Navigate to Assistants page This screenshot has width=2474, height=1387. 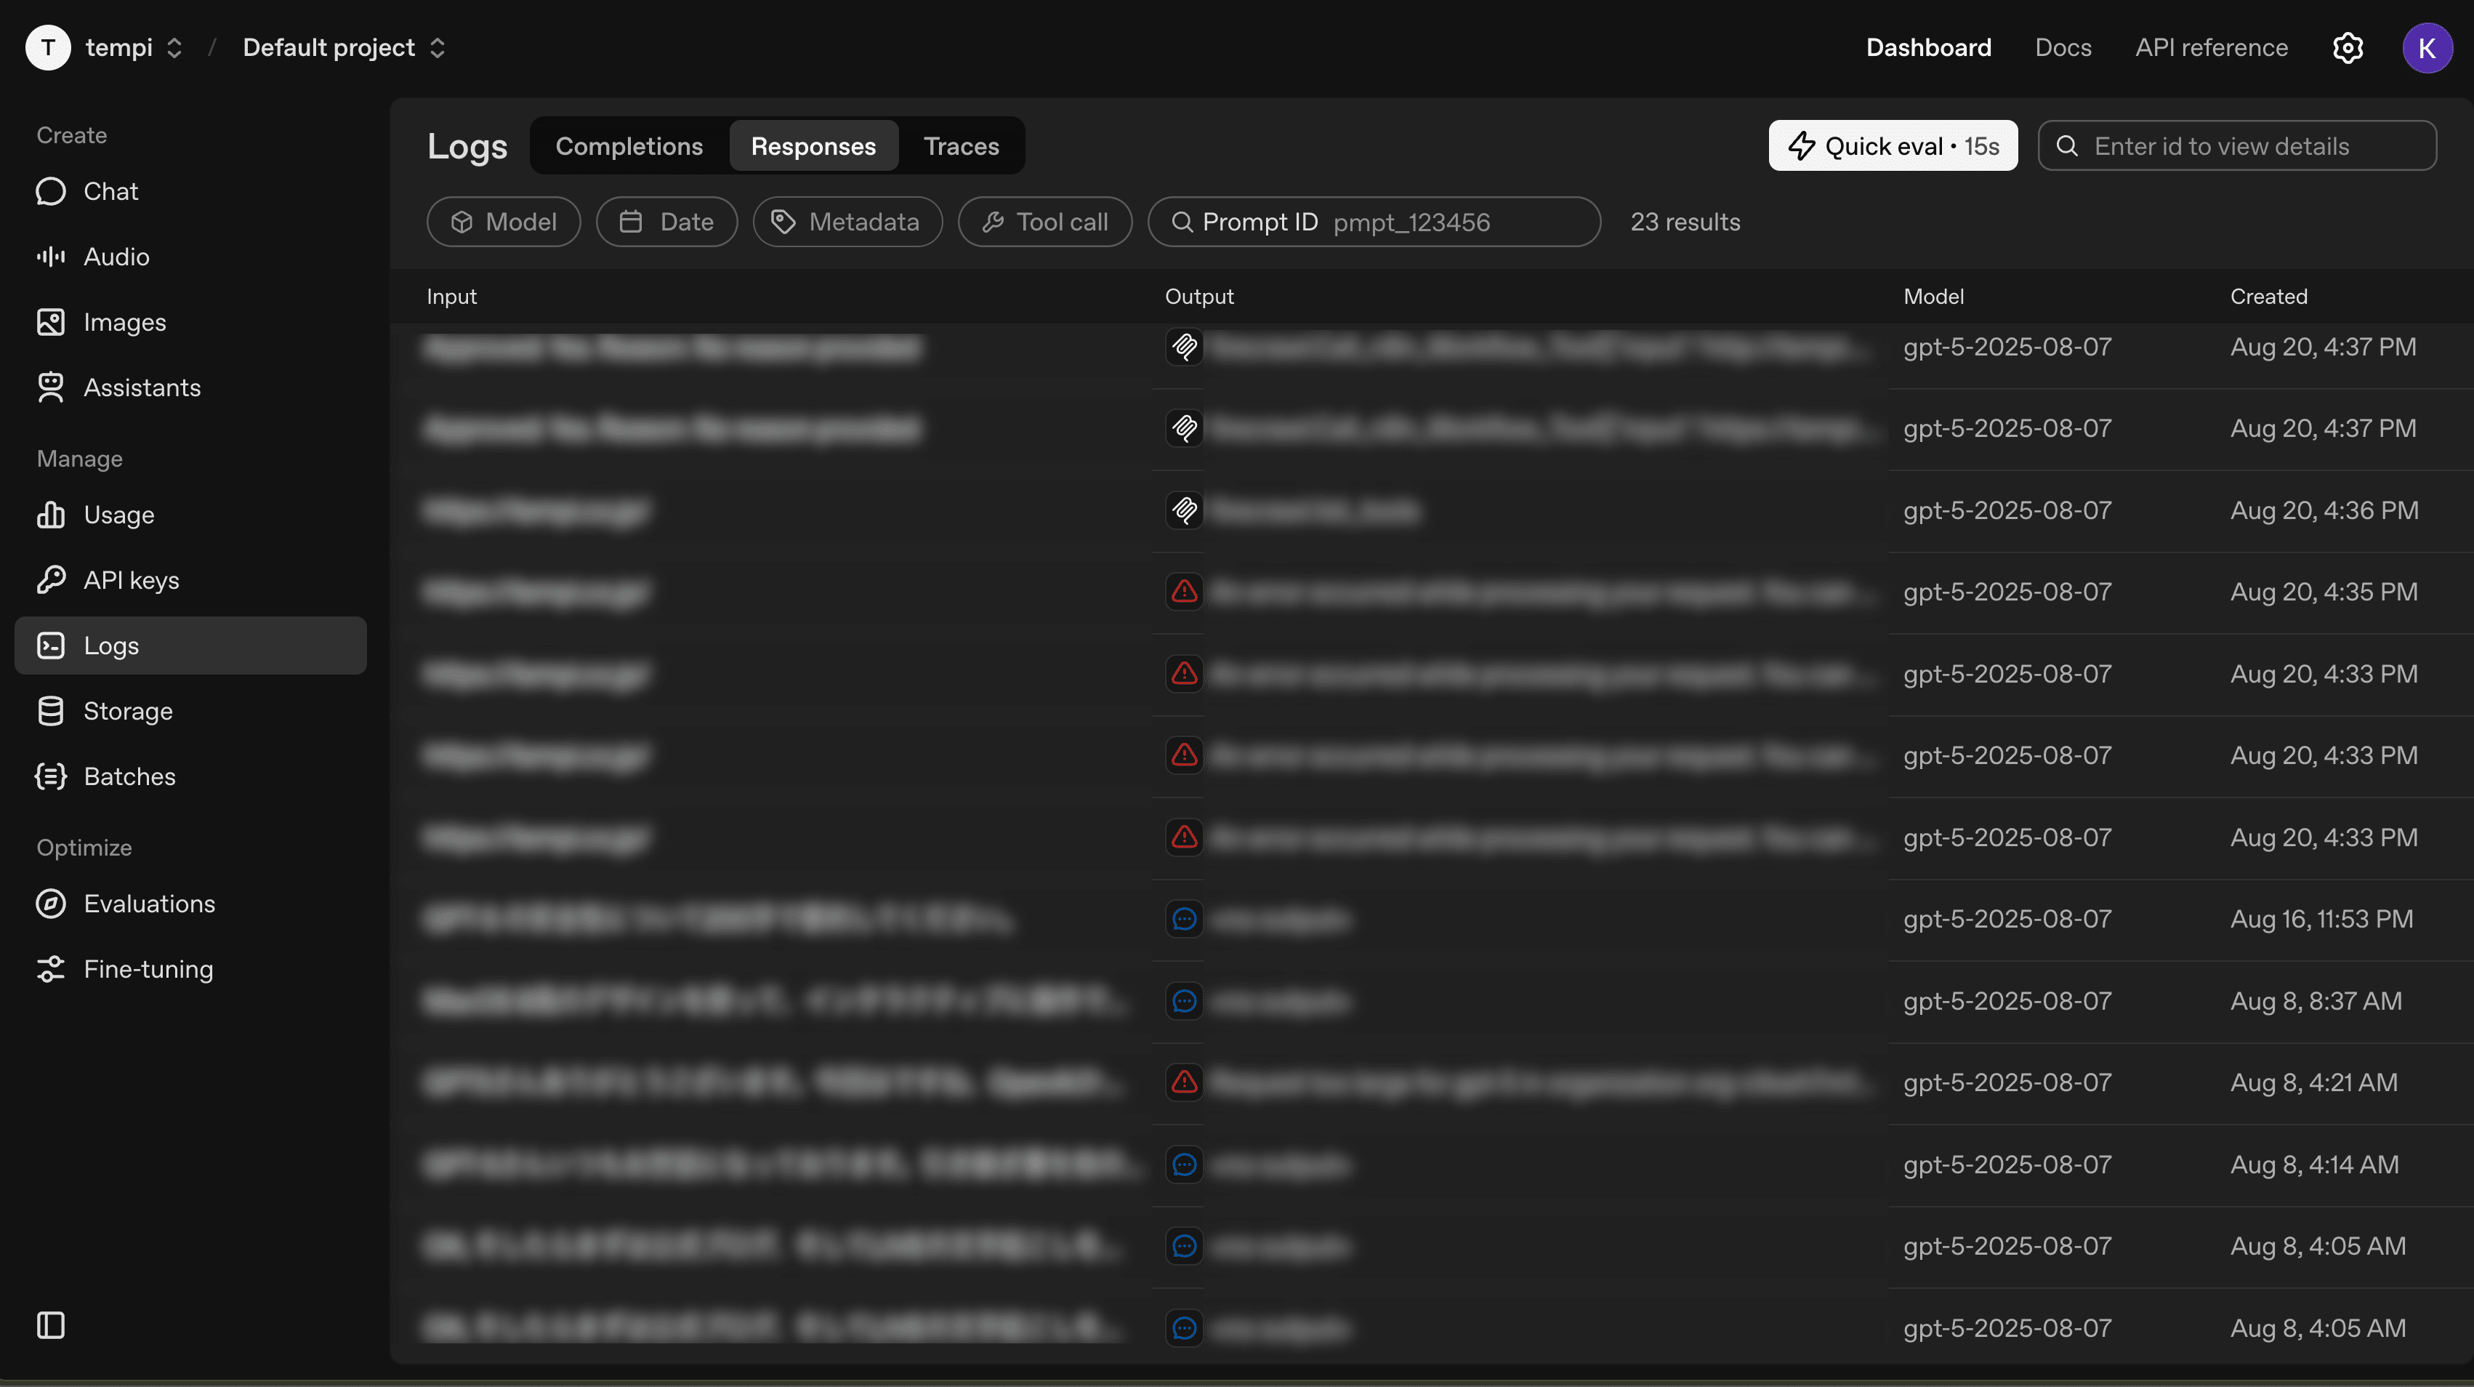coord(141,387)
